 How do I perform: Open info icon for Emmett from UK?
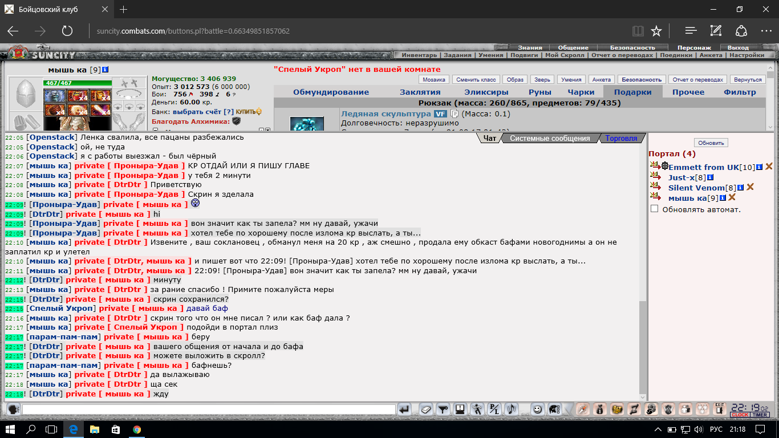[759, 167]
